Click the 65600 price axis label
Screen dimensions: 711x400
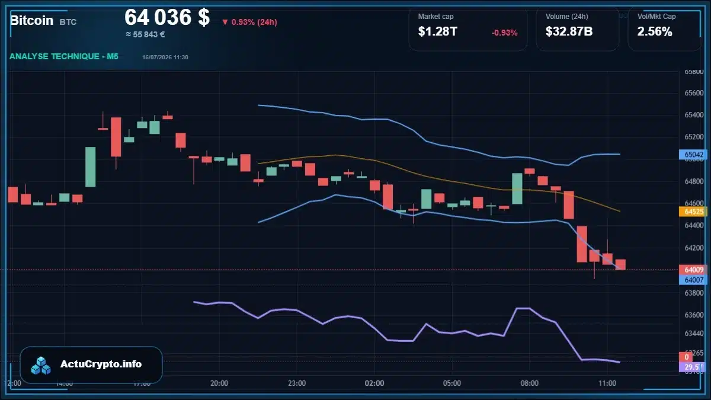pos(693,93)
